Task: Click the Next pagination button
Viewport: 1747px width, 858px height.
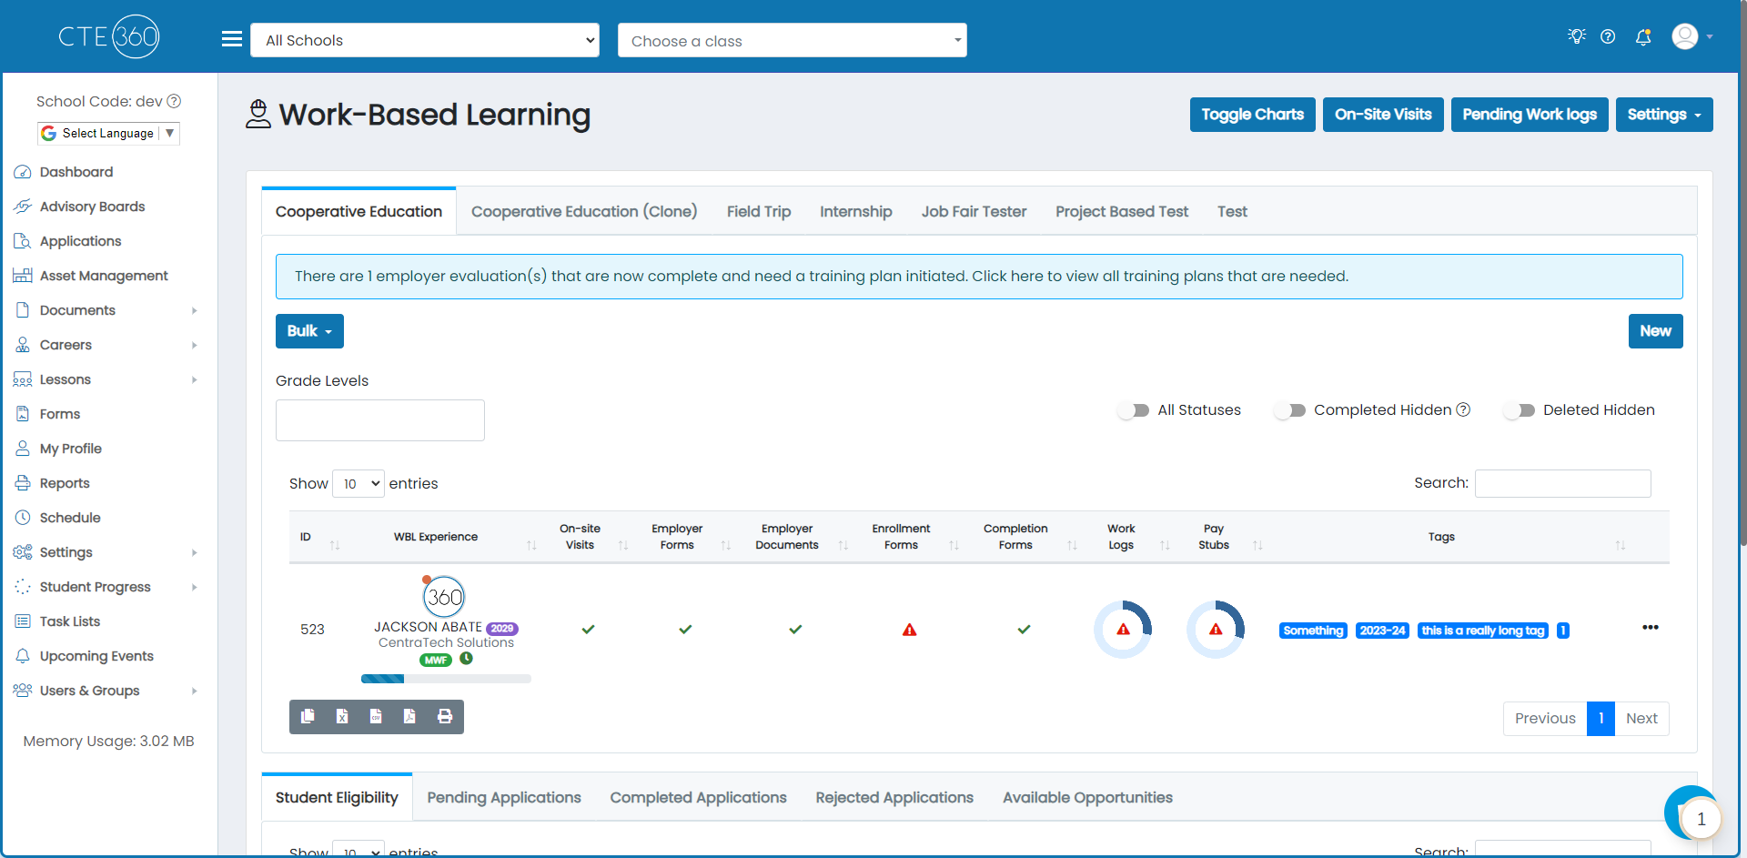Action: 1641,719
